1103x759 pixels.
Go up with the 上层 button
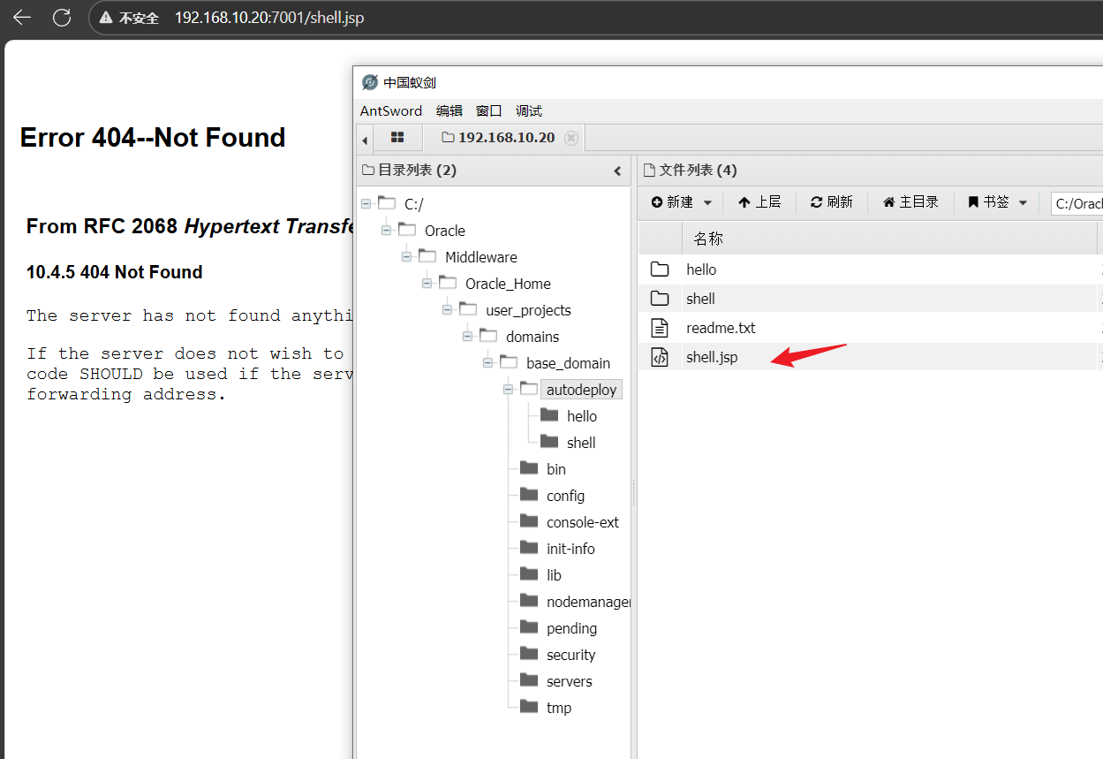pos(759,202)
